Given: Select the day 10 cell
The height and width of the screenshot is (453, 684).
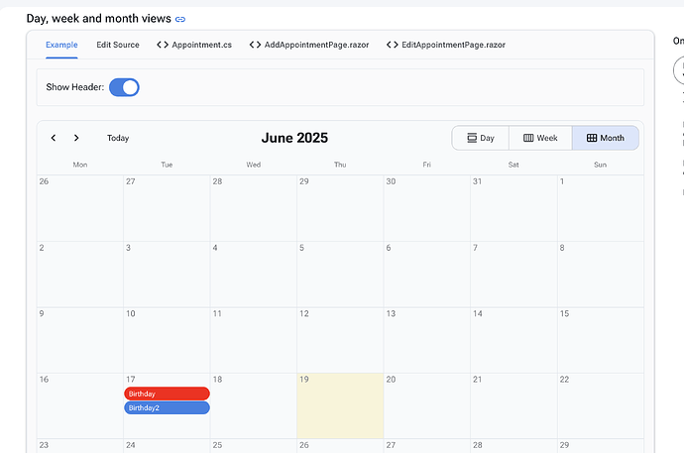Looking at the screenshot, I should tap(167, 340).
